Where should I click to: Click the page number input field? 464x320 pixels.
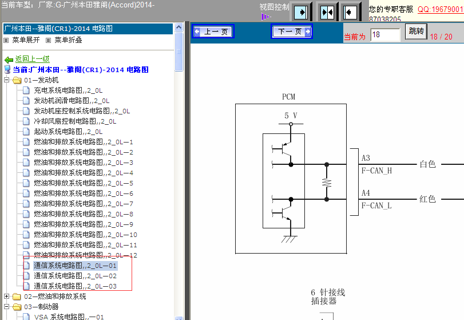[385, 35]
